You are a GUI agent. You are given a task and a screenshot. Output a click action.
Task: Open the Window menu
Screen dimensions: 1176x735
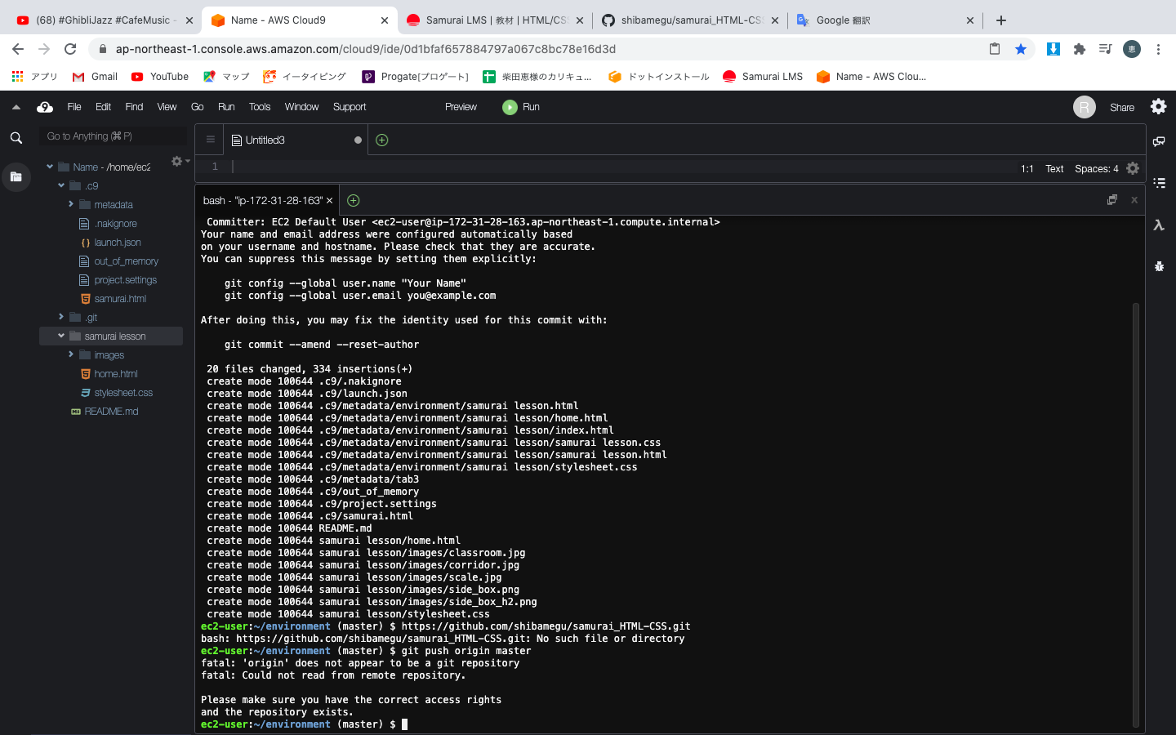pos(301,106)
